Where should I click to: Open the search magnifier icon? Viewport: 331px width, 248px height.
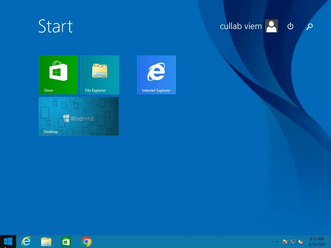click(309, 26)
